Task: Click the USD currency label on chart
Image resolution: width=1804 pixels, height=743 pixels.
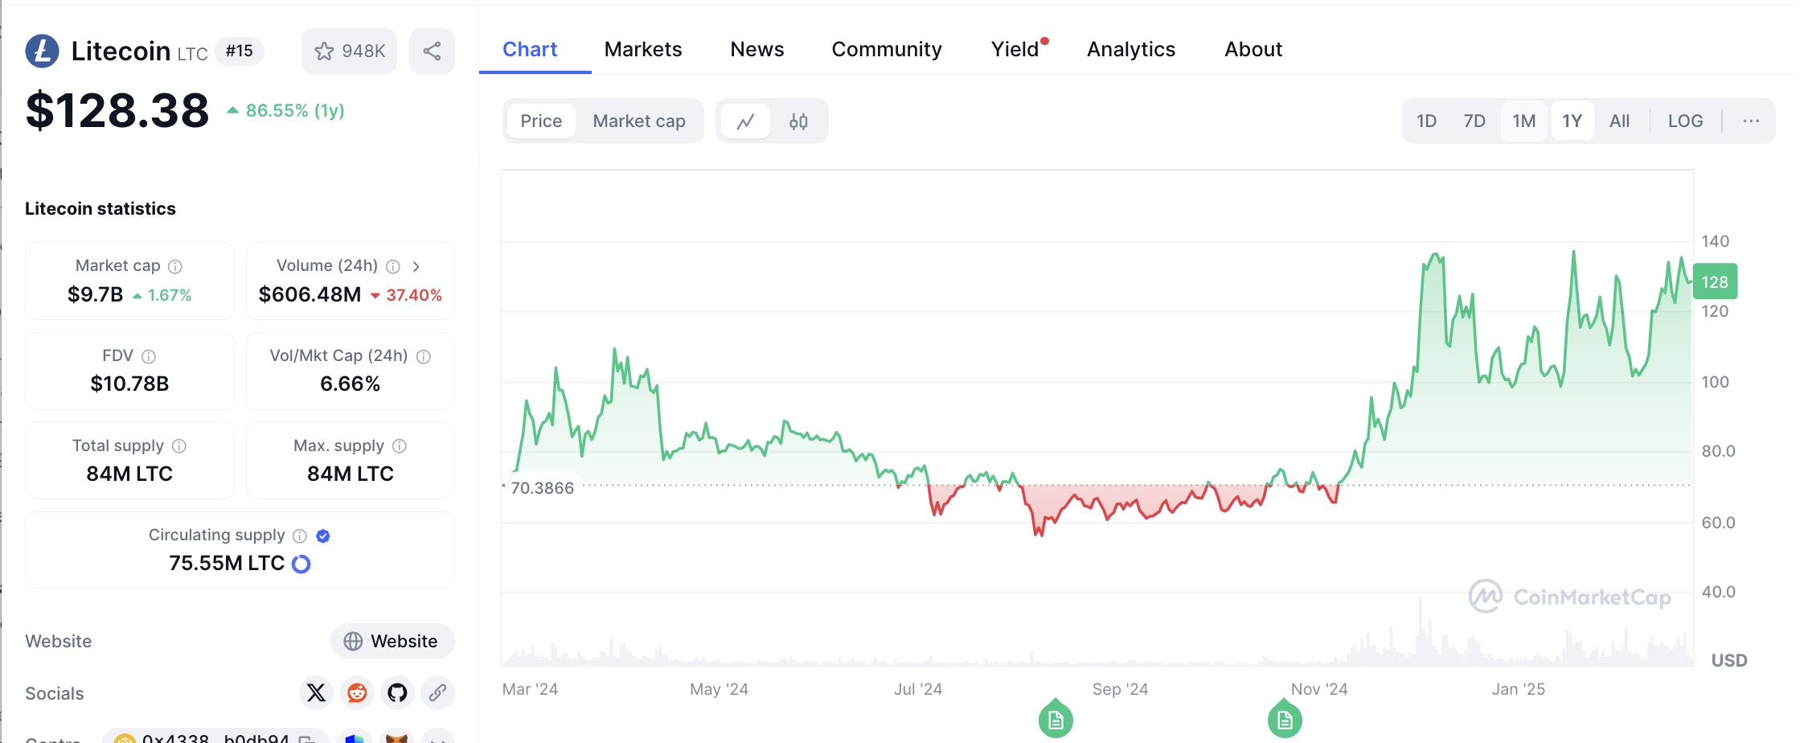Action: pos(1728,661)
